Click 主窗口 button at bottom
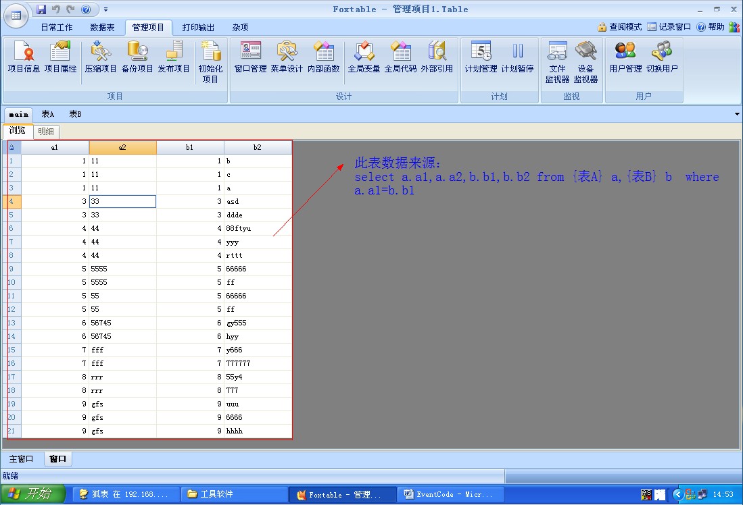 pyautogui.click(x=21, y=459)
